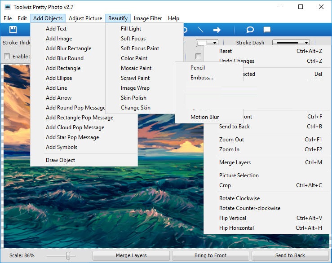Choose Flip Horizontal from context menu
The width and height of the screenshot is (332, 263).
(236, 228)
